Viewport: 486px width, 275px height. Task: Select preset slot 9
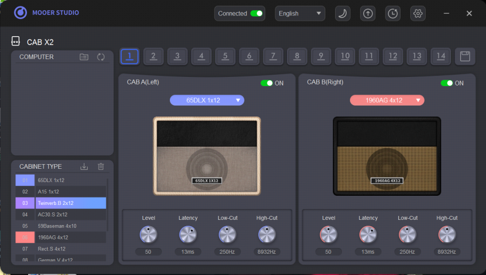click(321, 56)
